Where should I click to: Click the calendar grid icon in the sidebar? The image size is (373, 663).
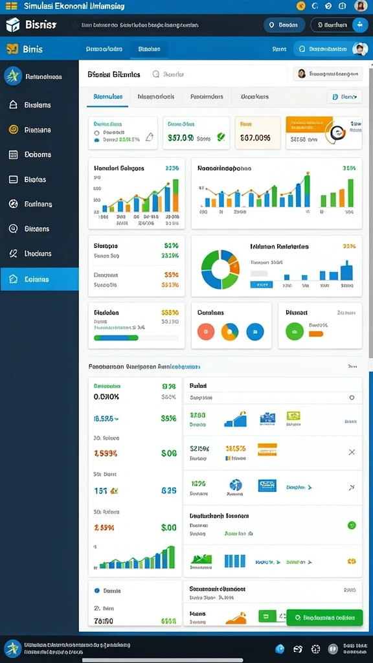[13, 154]
